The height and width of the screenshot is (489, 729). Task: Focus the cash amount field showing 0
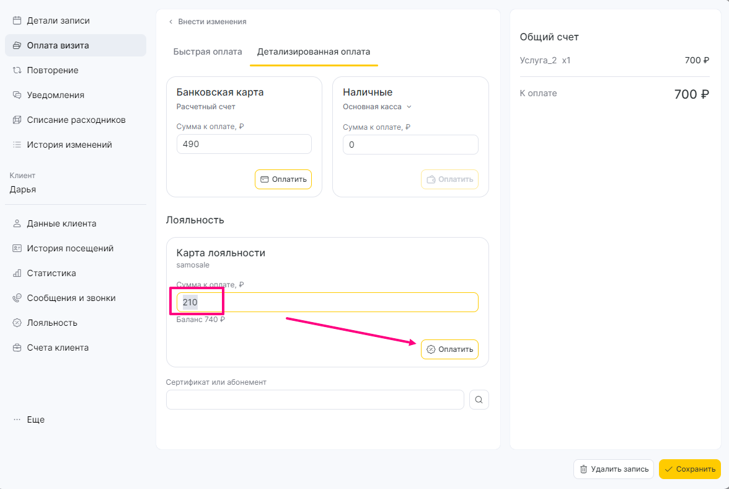click(410, 145)
